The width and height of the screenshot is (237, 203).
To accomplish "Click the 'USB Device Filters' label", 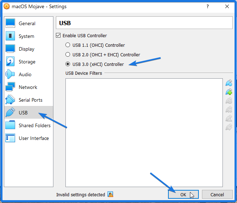I will [84, 73].
